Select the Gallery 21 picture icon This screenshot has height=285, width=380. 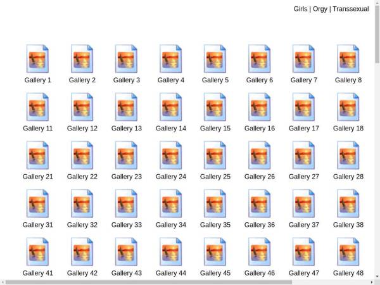37,155
